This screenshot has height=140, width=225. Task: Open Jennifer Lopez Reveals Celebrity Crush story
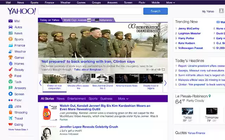pyautogui.click(x=89, y=127)
